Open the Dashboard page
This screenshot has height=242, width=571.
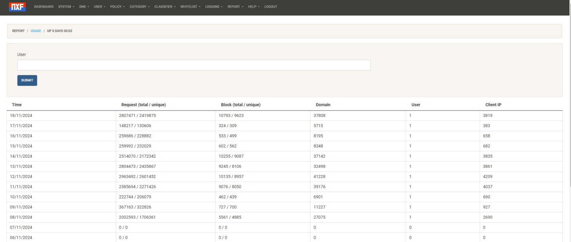pyautogui.click(x=44, y=7)
